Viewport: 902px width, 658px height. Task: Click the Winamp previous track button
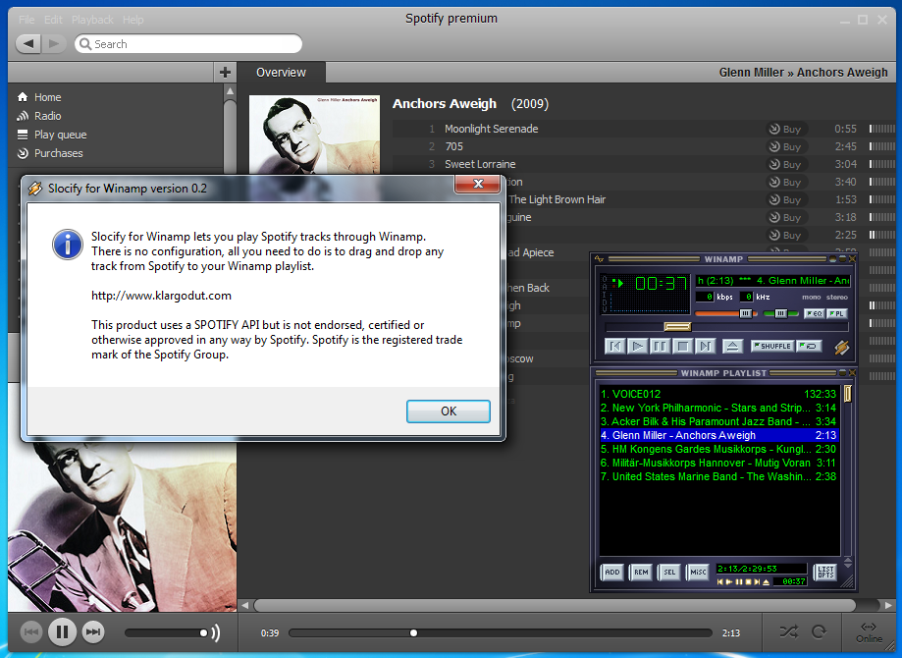click(x=615, y=346)
